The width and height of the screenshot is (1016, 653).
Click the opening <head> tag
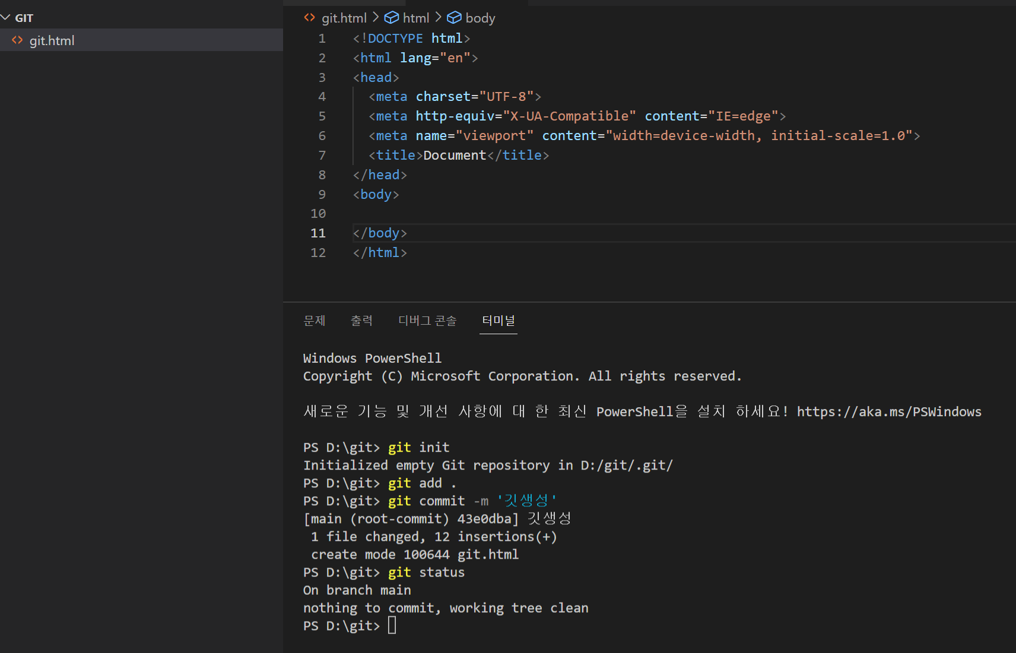(x=376, y=78)
